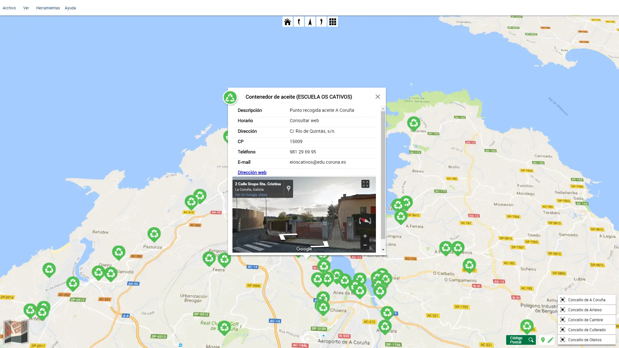The image size is (619, 348).
Task: Click the Street View compass control
Action: click(x=365, y=221)
